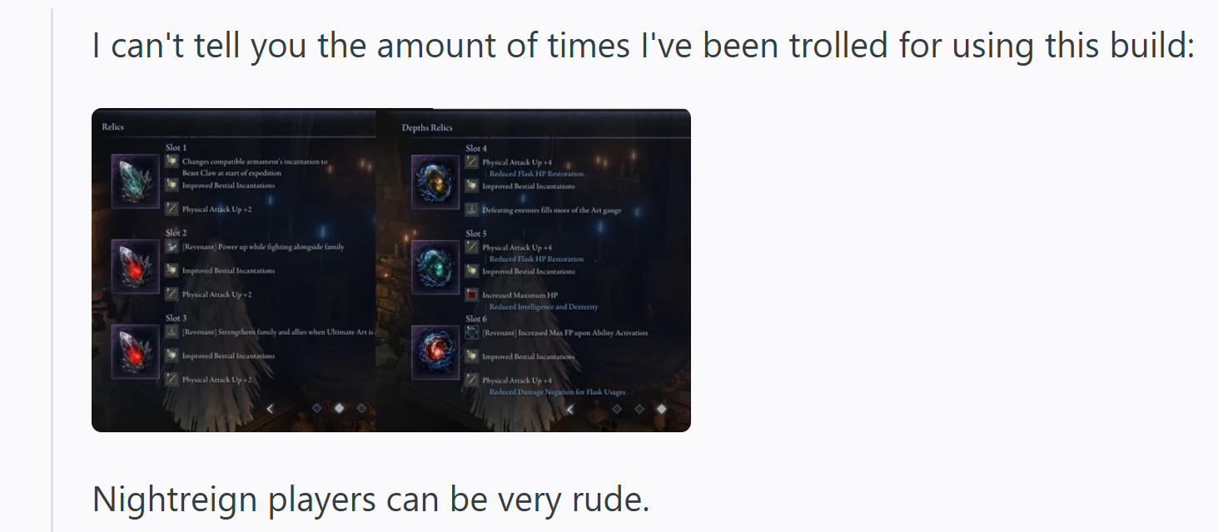Click the Art gauge effect icon in Slot 4
This screenshot has height=532, width=1218.
(x=472, y=210)
